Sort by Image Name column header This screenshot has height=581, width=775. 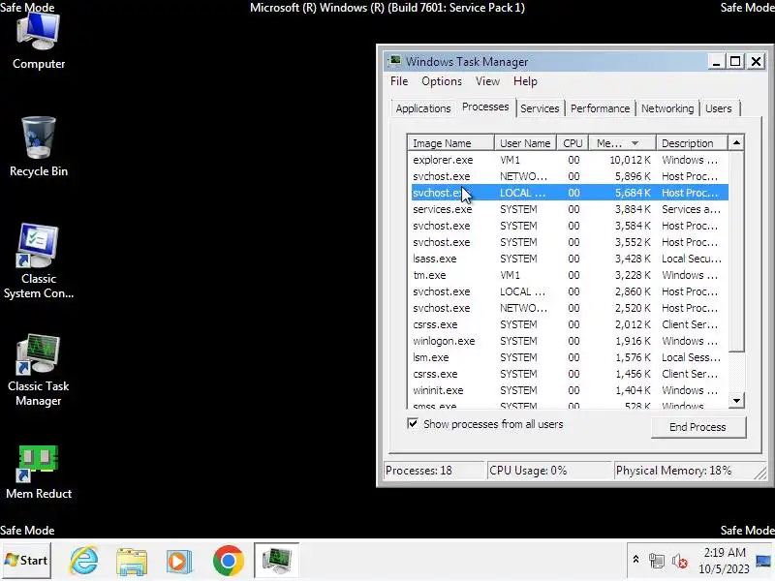(x=450, y=143)
